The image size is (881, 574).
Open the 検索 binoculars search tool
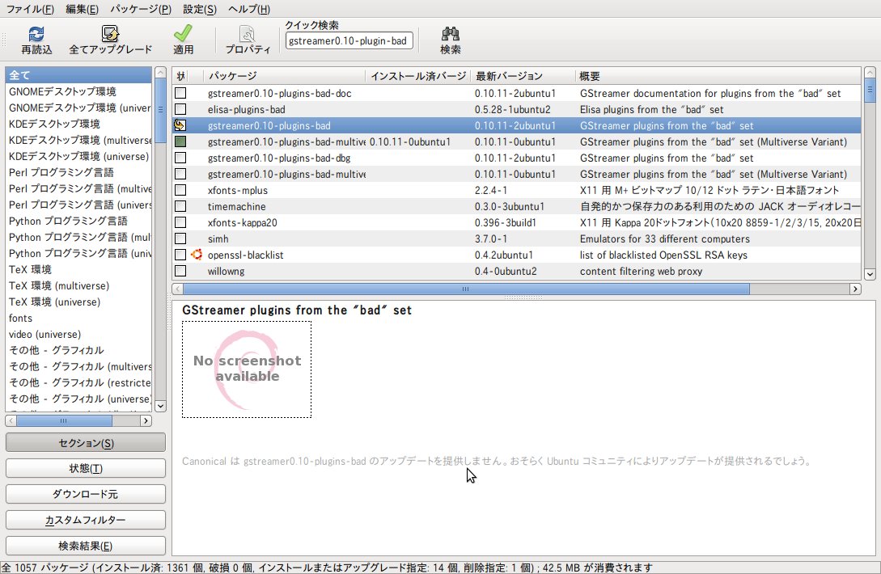(450, 34)
